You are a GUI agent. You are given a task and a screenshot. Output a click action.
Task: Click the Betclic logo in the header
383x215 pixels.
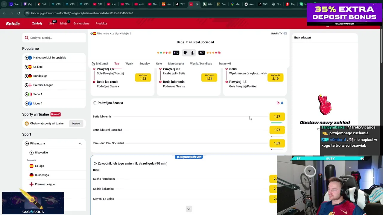[13, 24]
